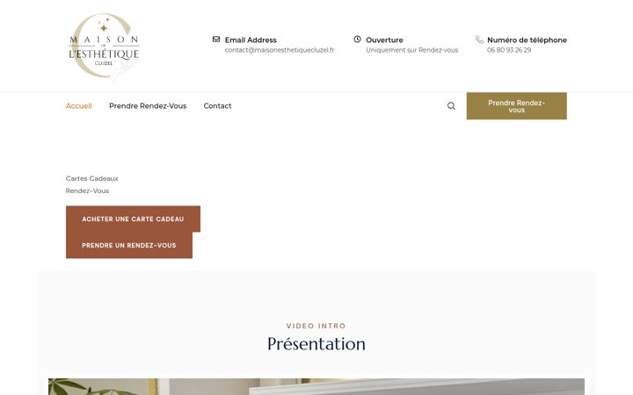Screen dimensions: 633x395
Task: Open search with the magnifier icon
Action: click(451, 106)
